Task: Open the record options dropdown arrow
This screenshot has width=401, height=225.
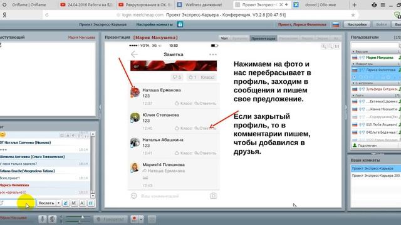Action: click(141, 219)
